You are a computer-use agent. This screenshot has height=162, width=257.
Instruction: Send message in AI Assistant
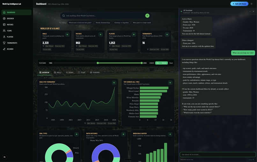(x=252, y=159)
